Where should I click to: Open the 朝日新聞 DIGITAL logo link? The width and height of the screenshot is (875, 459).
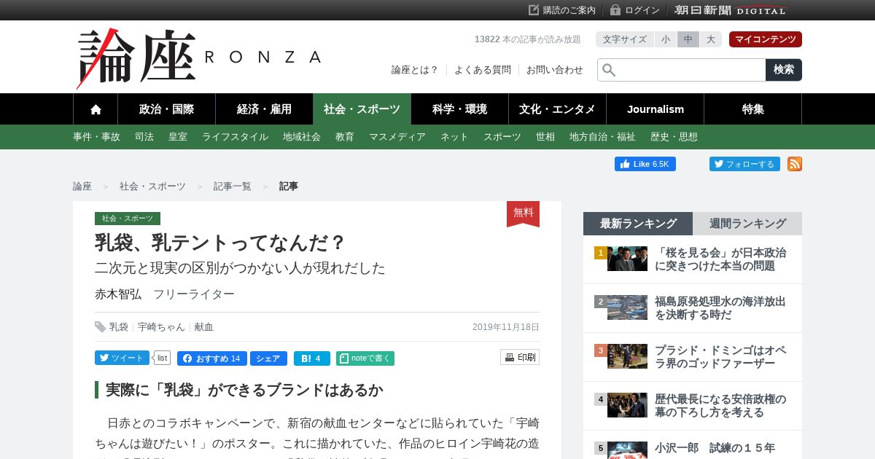pos(731,10)
